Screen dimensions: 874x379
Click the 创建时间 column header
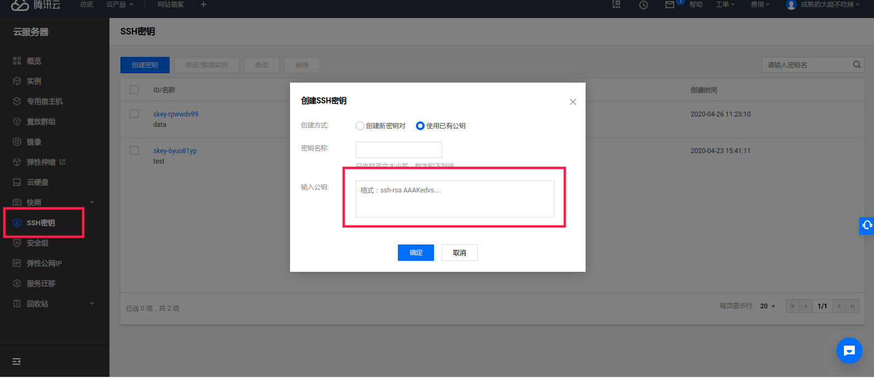tap(704, 90)
